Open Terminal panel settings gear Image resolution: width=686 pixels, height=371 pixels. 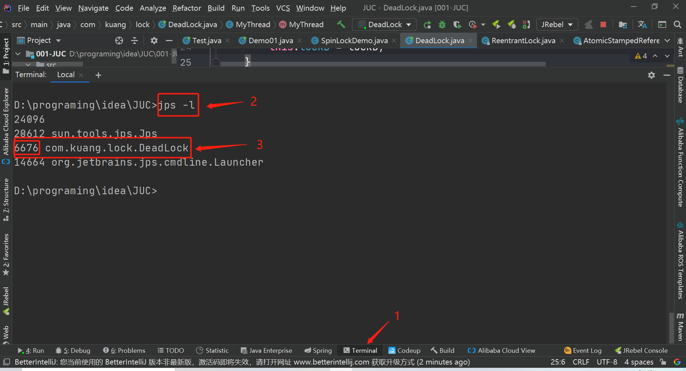click(651, 75)
